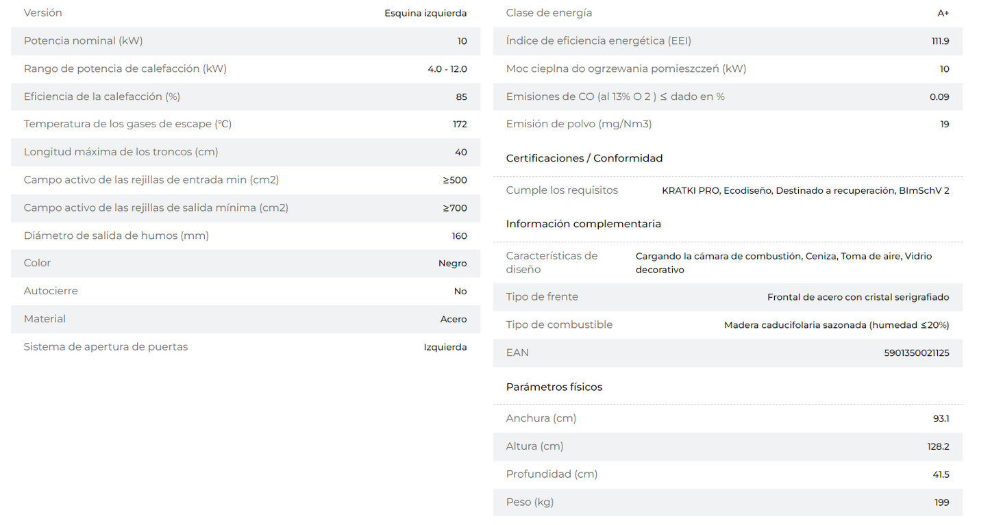990x525 pixels.
Task: Click the Certificaciones / Conformidad heading
Action: tap(584, 158)
